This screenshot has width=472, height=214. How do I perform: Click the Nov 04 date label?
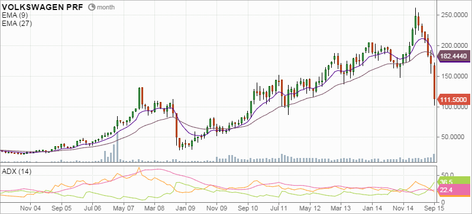[31, 208]
